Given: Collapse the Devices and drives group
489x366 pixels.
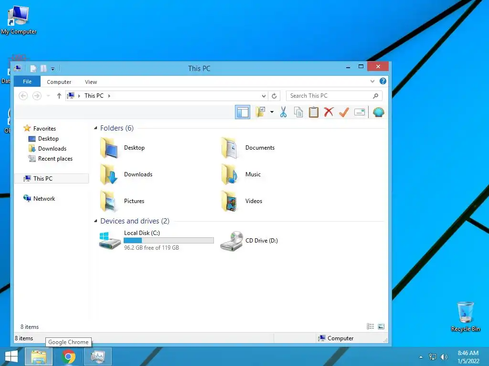Looking at the screenshot, I should click(x=96, y=221).
